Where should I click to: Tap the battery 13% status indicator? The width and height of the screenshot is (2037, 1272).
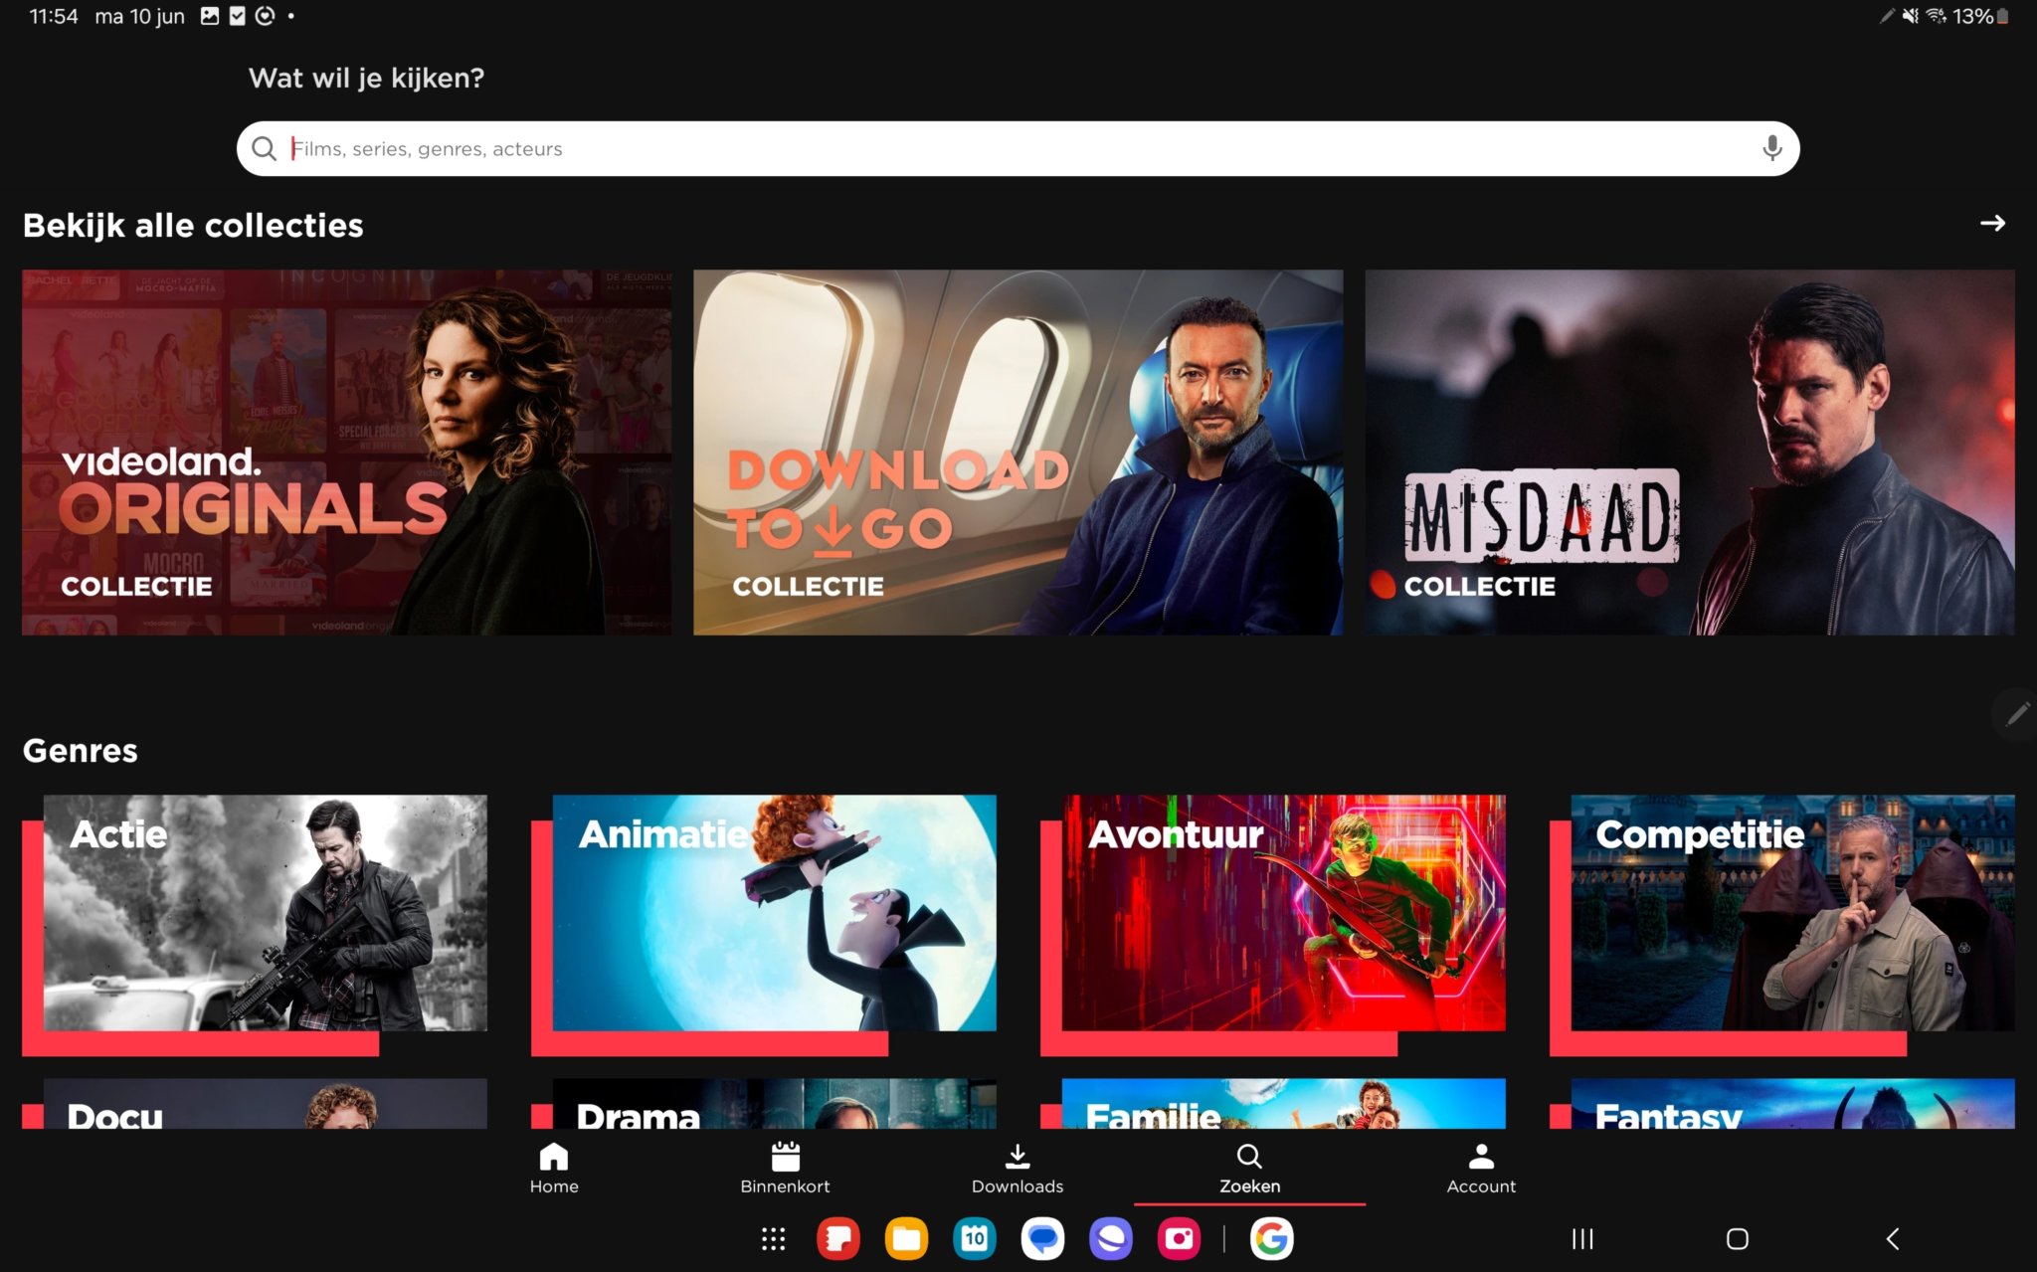pyautogui.click(x=1979, y=16)
